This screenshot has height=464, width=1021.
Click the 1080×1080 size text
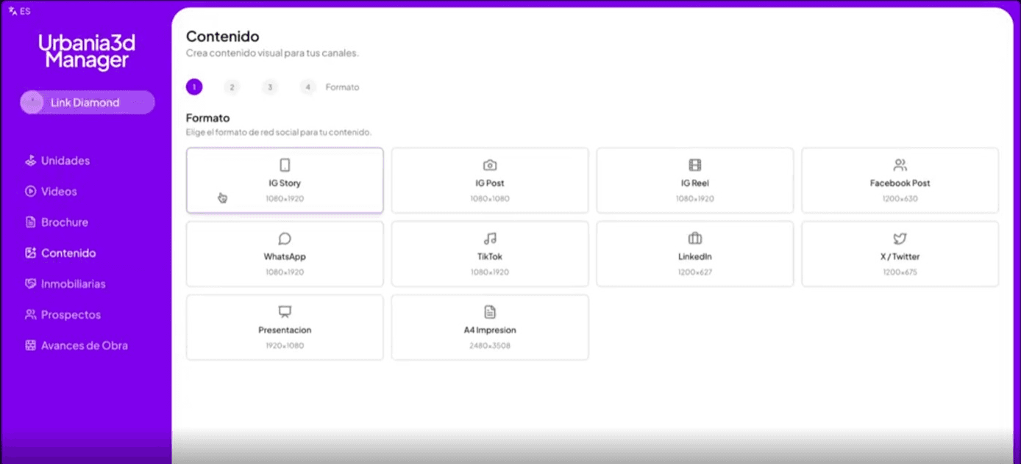point(490,199)
